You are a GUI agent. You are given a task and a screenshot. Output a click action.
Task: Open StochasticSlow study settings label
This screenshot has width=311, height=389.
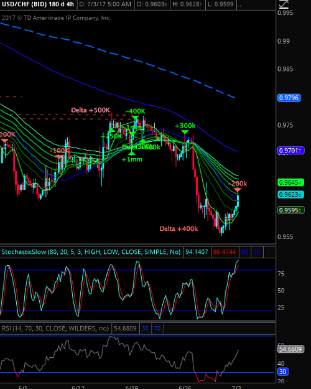(91, 252)
